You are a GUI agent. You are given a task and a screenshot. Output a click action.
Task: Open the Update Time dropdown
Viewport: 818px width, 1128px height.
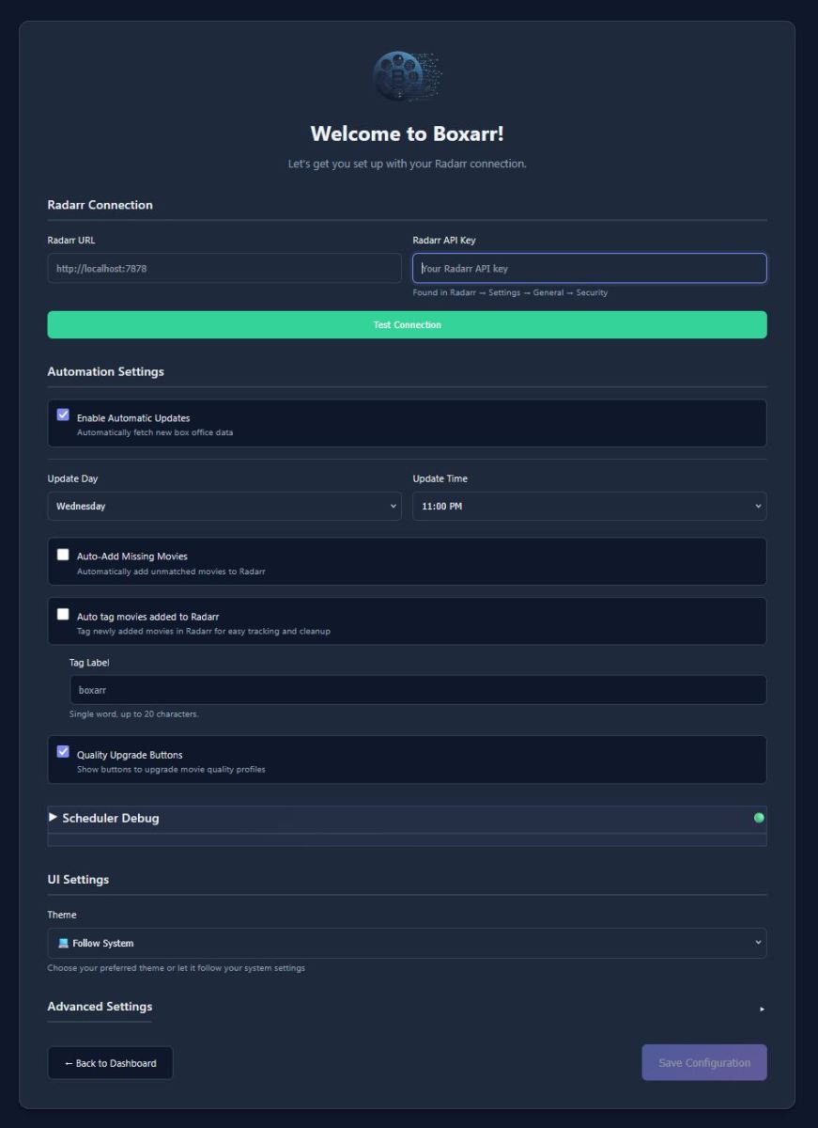589,507
